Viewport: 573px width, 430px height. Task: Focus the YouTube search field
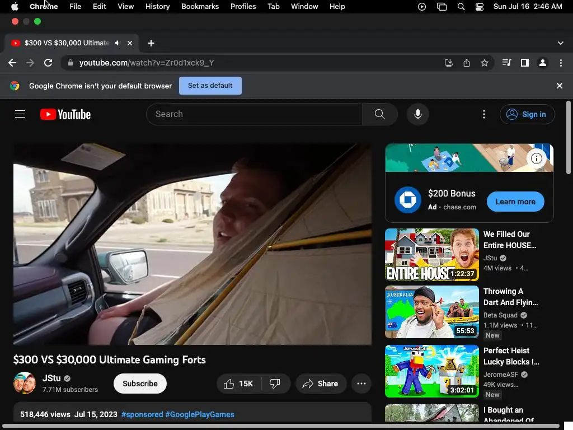click(x=255, y=114)
